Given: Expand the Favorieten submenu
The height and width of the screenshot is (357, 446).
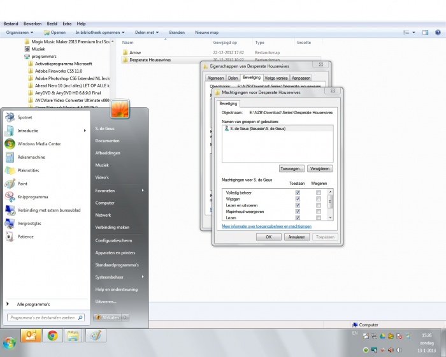Looking at the screenshot, I should click(119, 191).
